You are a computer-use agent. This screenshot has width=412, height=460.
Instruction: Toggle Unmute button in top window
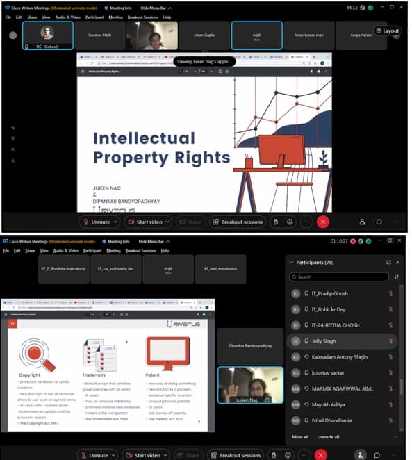96,222
